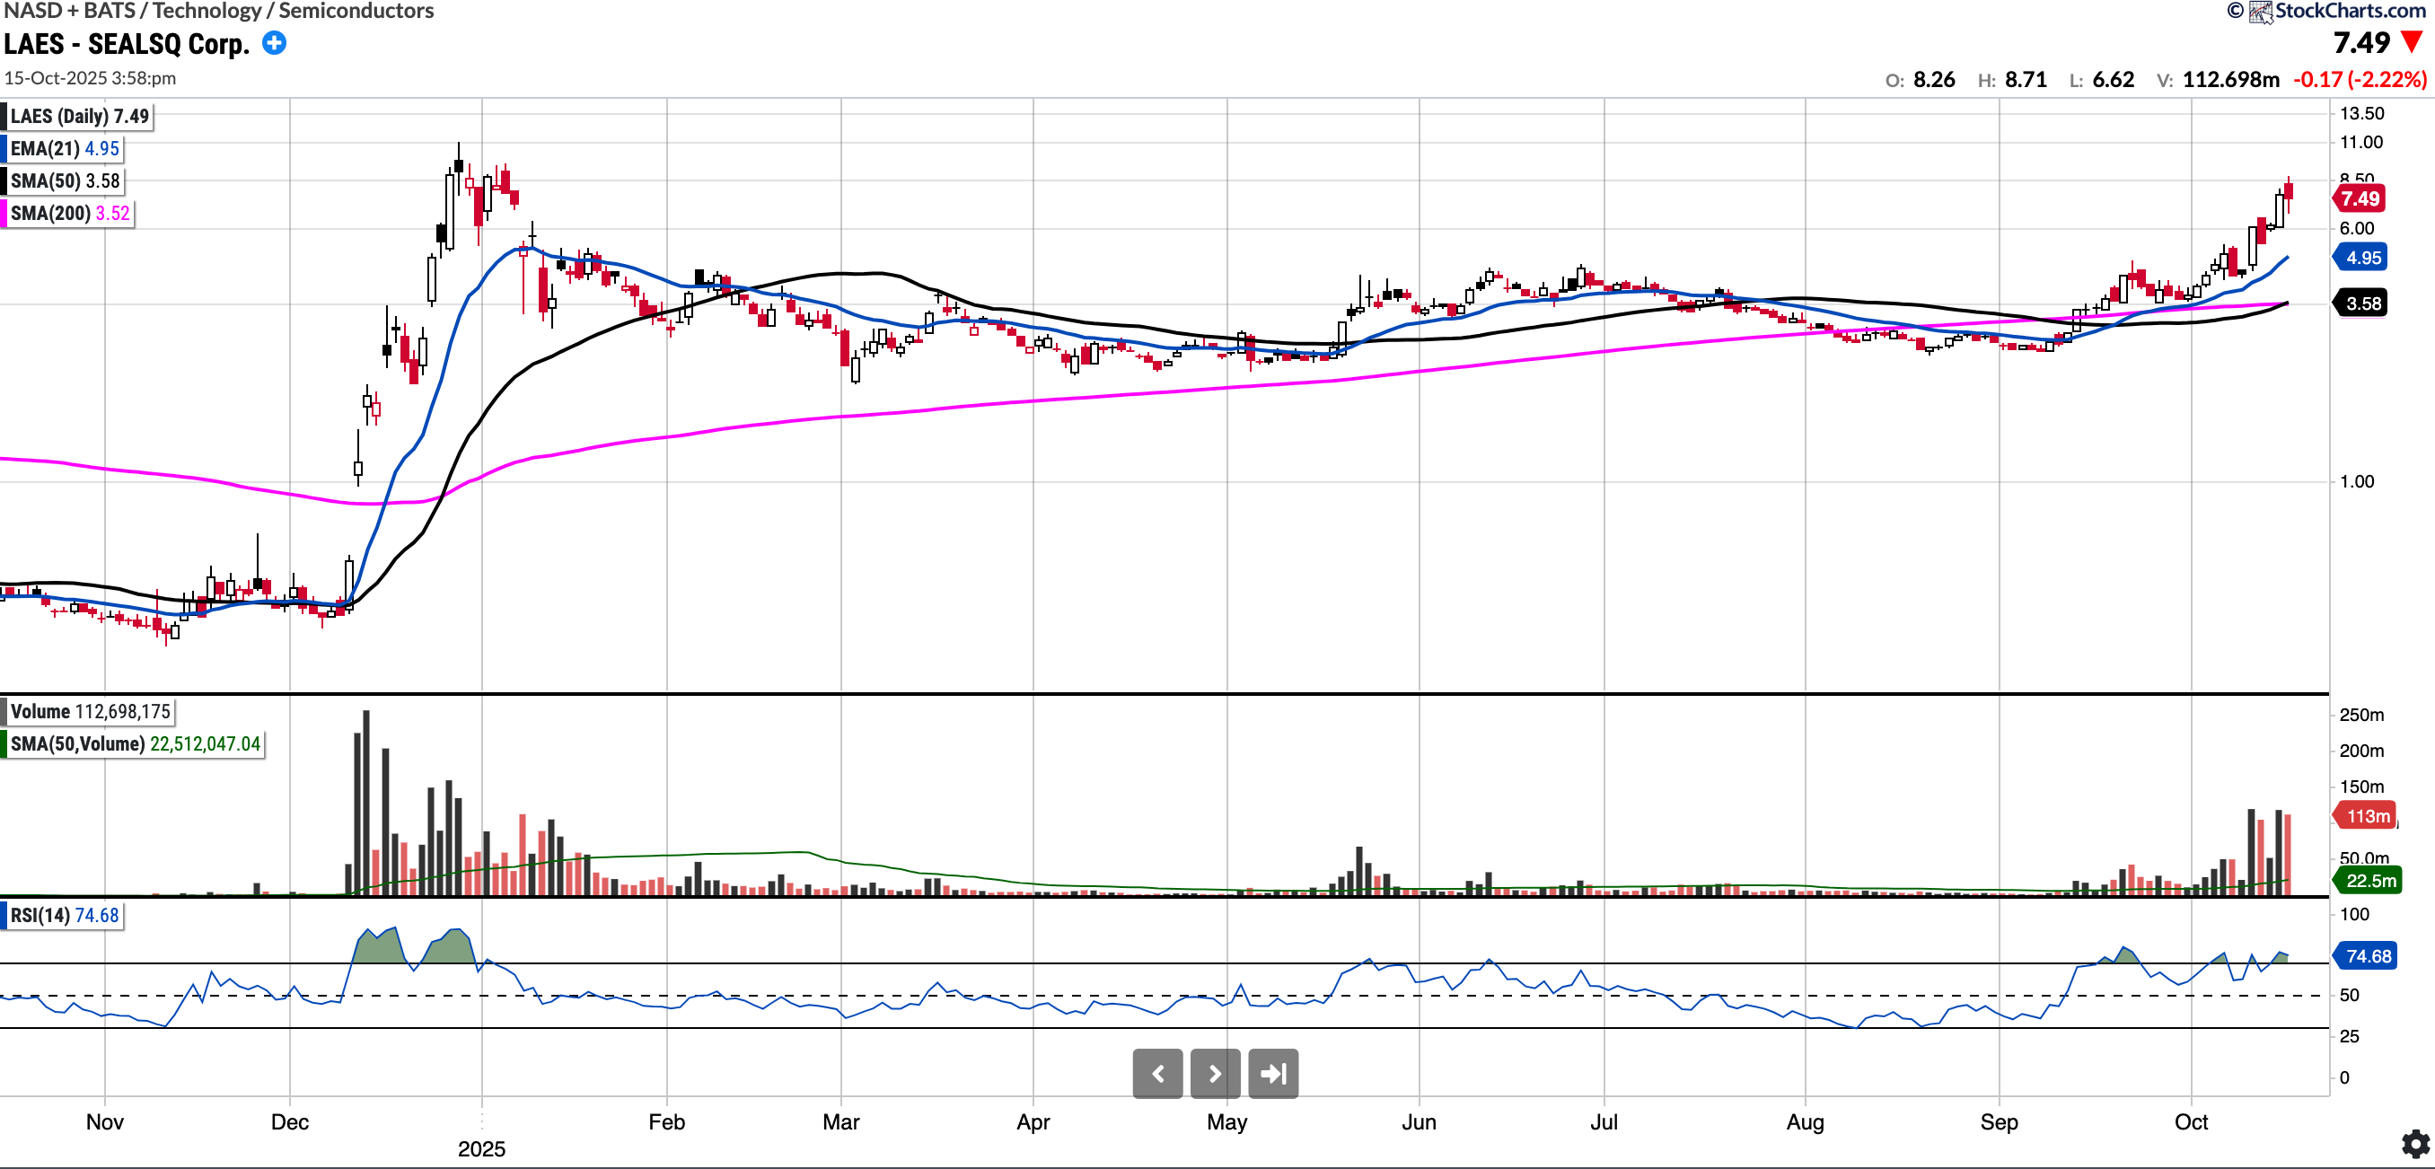Open chart settings gear icon
The height and width of the screenshot is (1169, 2435).
pyautogui.click(x=2415, y=1145)
